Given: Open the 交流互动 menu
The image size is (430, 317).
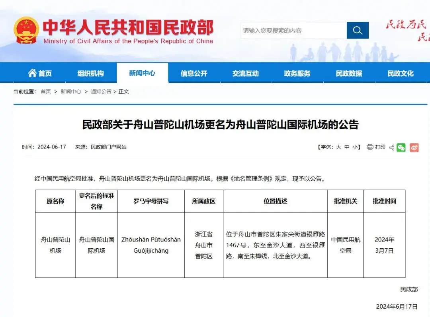Looking at the screenshot, I should point(246,73).
